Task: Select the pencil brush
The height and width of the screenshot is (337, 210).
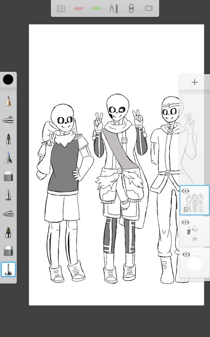Action: (8, 101)
